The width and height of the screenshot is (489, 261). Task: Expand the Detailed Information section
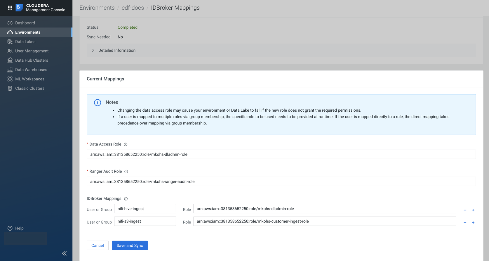point(93,50)
